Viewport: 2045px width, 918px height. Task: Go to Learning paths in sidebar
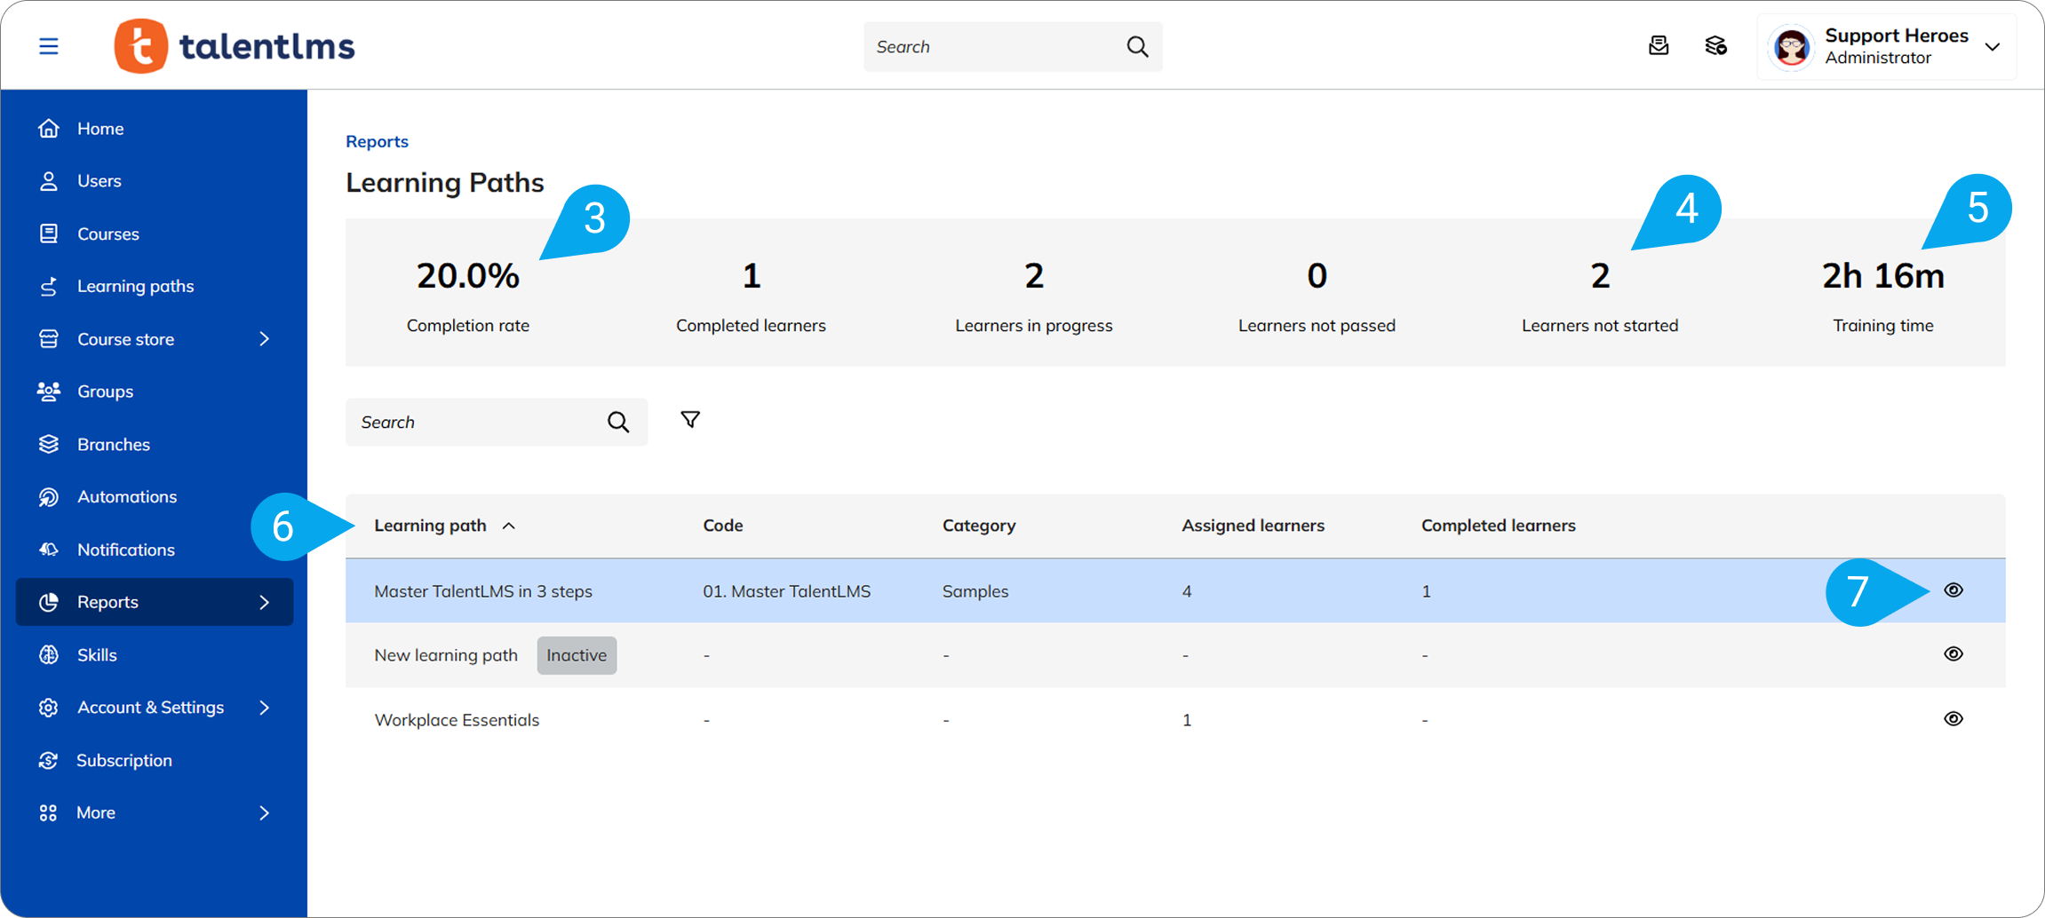[x=135, y=286]
